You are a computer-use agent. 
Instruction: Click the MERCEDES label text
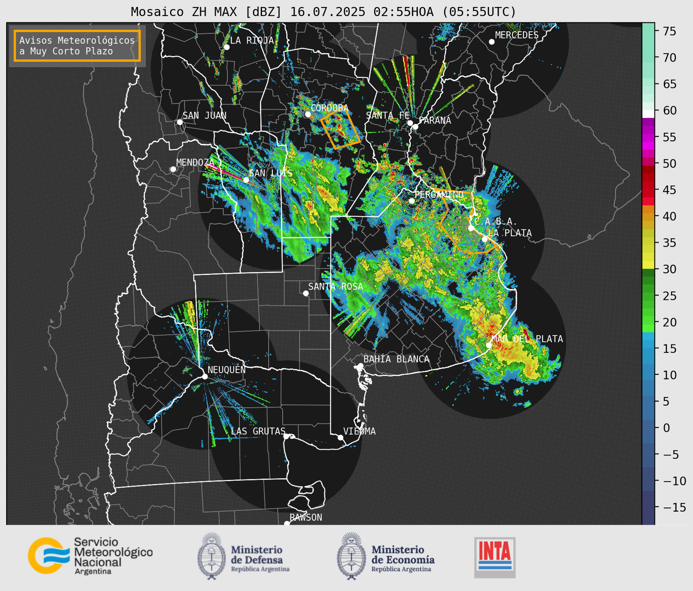(x=517, y=35)
